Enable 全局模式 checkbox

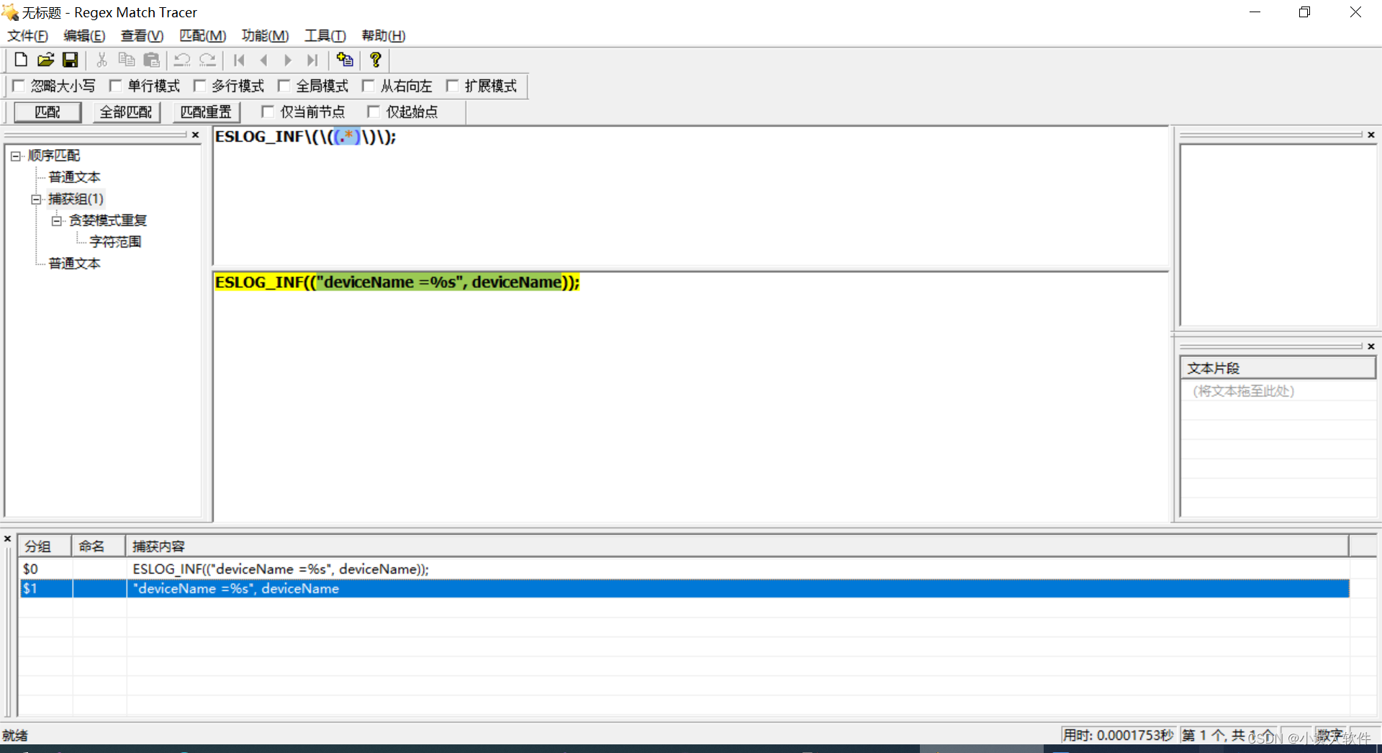[284, 86]
